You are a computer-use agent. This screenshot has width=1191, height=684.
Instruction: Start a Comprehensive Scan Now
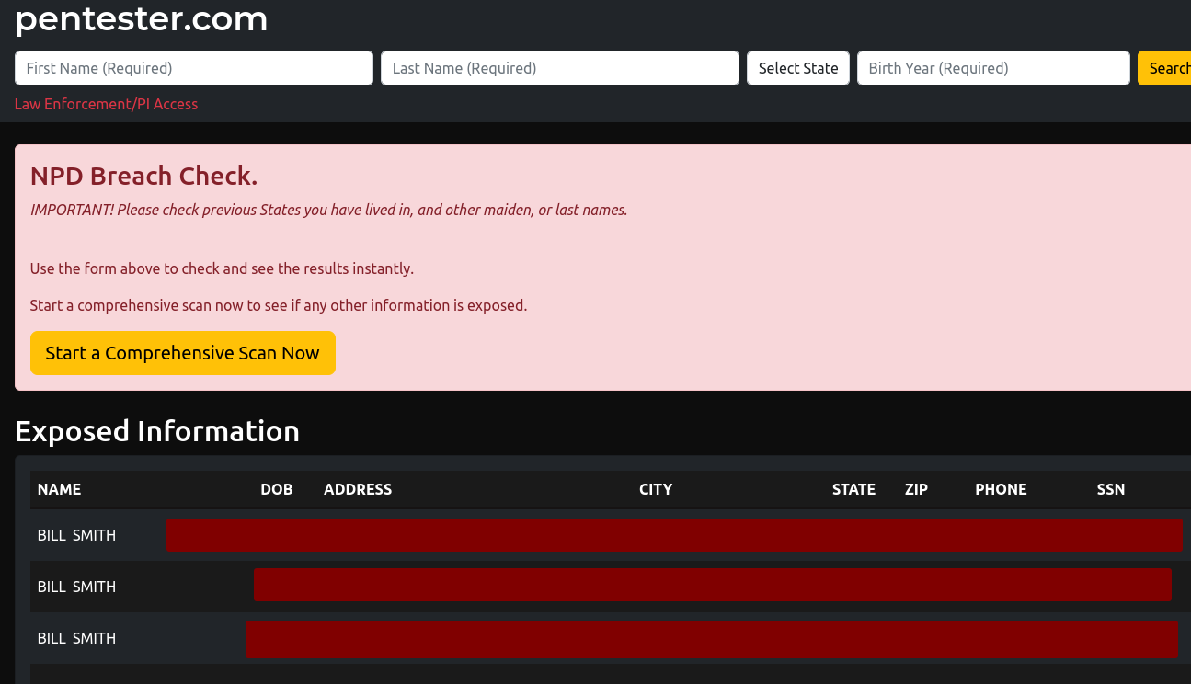tap(183, 353)
